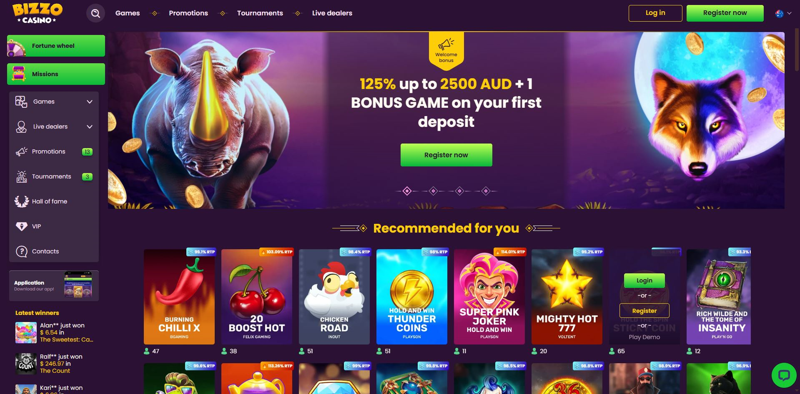Image resolution: width=800 pixels, height=394 pixels.
Task: Open the search magnifier icon
Action: pyautogui.click(x=95, y=13)
